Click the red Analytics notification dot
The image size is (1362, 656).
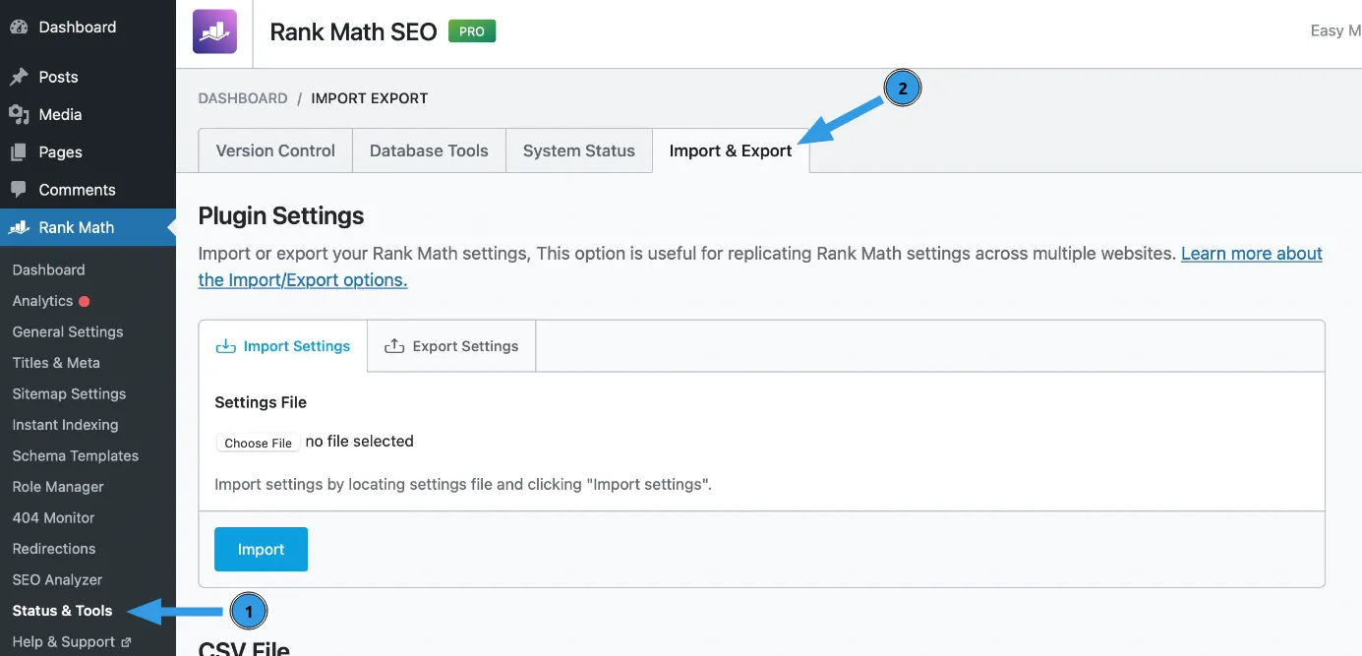point(84,301)
